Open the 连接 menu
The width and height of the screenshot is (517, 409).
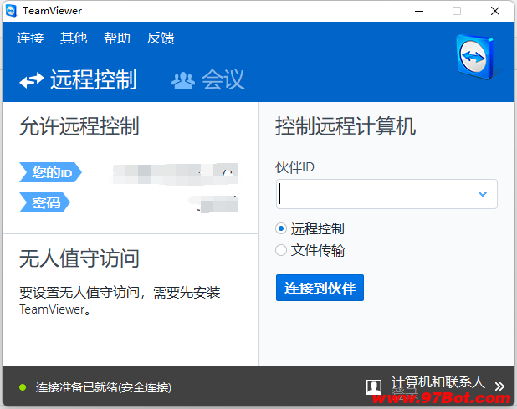[30, 38]
